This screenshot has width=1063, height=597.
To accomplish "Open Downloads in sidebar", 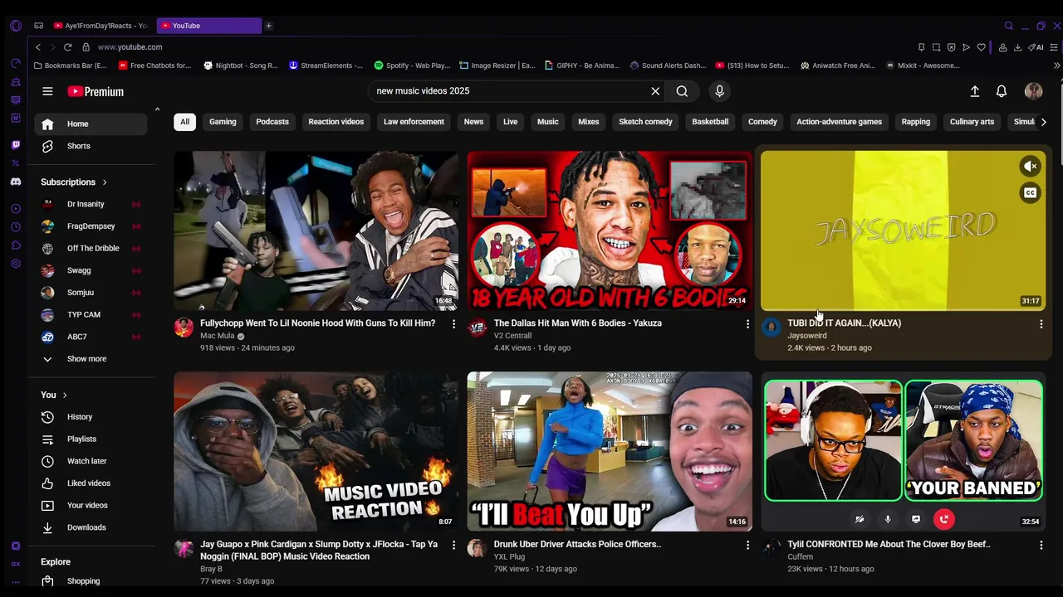I will (91, 527).
